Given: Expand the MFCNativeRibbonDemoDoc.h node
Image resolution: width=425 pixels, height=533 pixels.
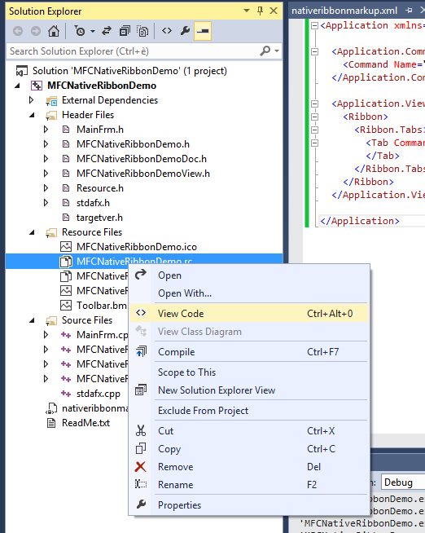Looking at the screenshot, I should 46,158.
